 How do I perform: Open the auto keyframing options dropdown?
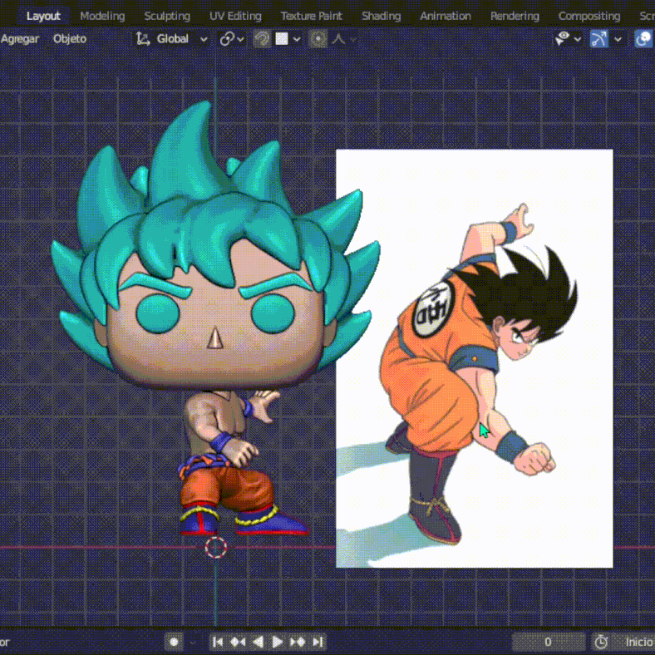click(192, 642)
